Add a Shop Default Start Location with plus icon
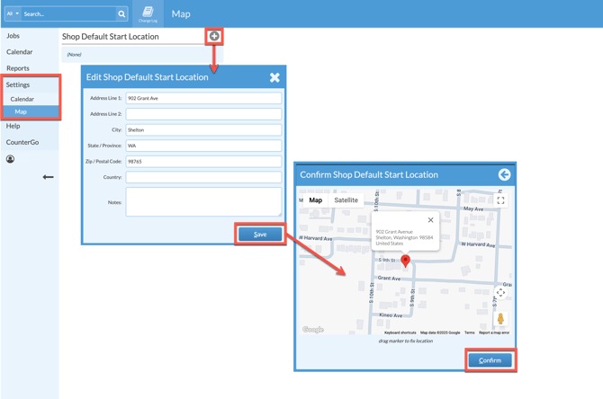This screenshot has height=399, width=603. point(214,36)
